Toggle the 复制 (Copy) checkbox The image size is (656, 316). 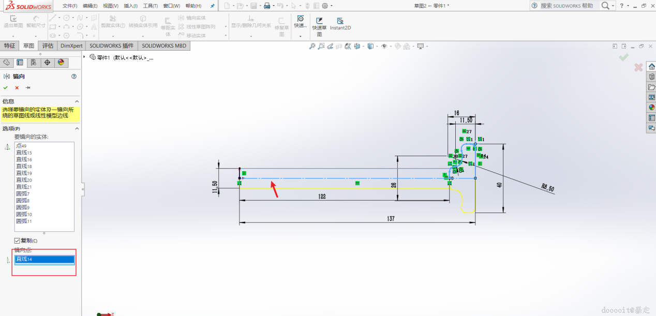[x=17, y=240]
